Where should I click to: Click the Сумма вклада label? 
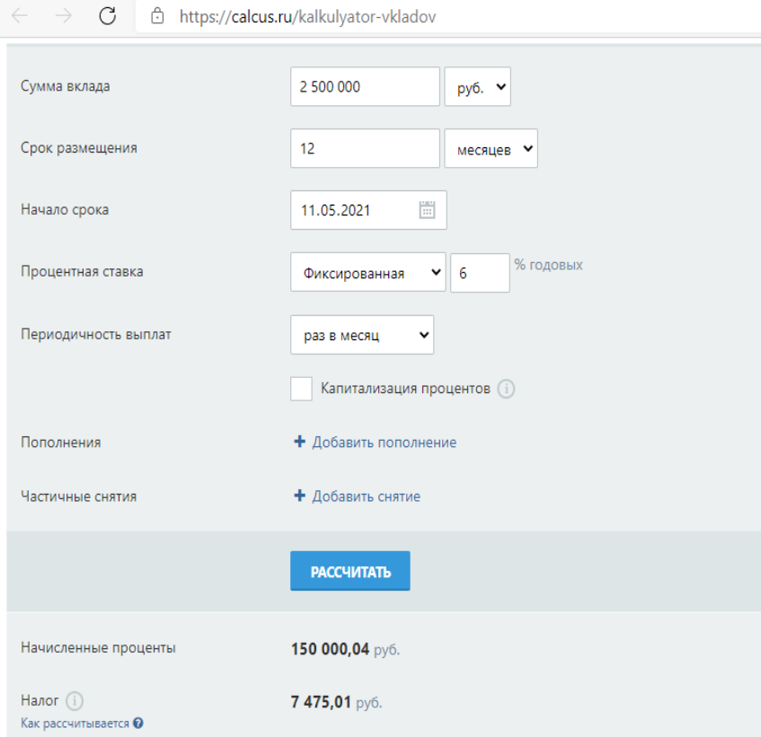(65, 86)
